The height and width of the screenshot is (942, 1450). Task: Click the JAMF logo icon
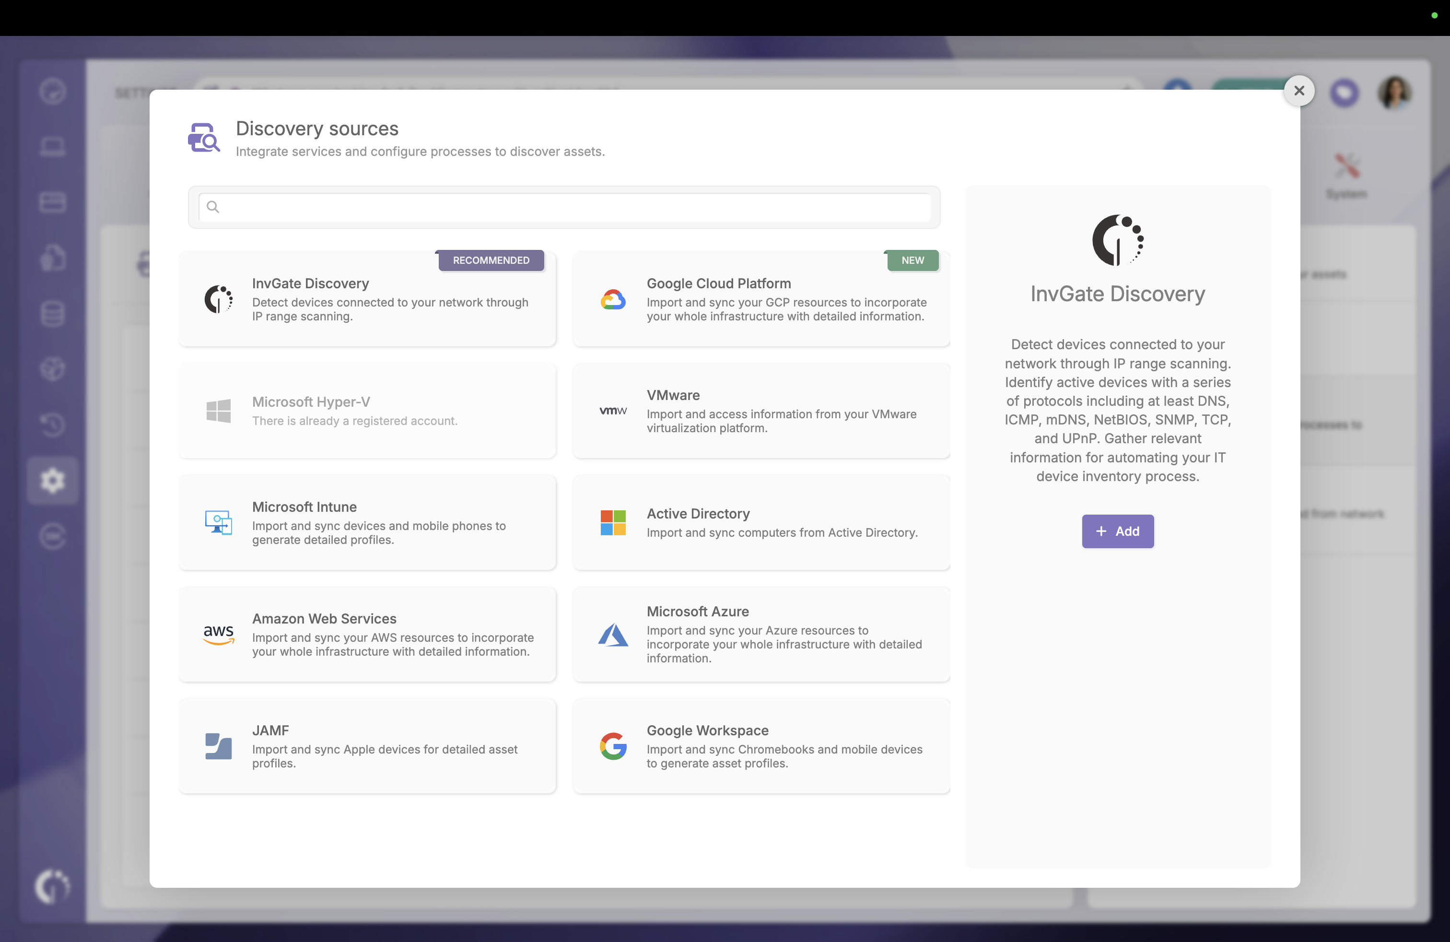coord(218,746)
